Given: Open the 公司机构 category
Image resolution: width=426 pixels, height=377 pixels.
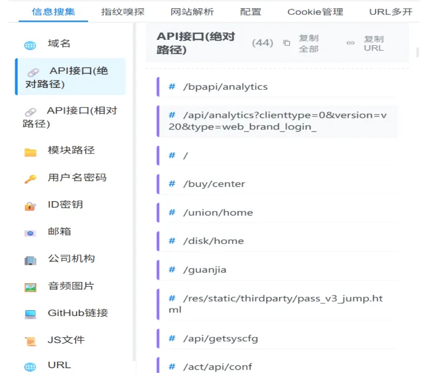Looking at the screenshot, I should click(x=71, y=259).
